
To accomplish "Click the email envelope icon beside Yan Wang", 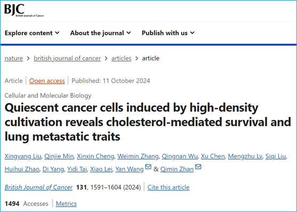I will [x=148, y=167].
